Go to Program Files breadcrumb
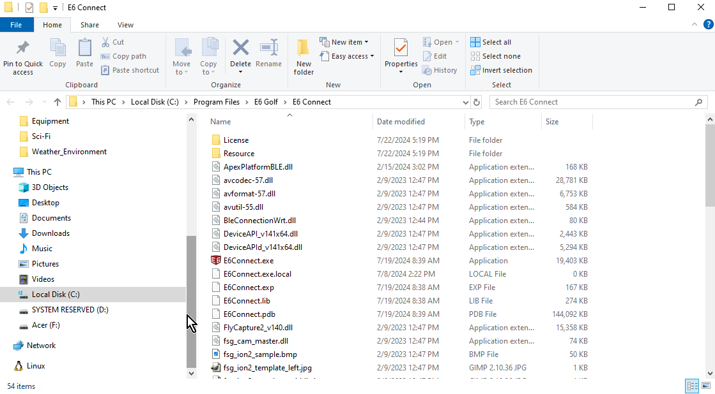The width and height of the screenshot is (715, 394). (x=217, y=102)
